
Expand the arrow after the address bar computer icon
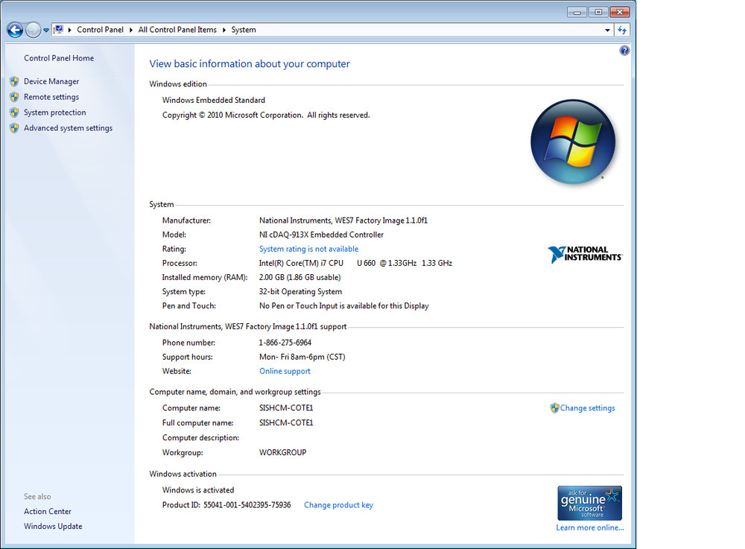[x=70, y=30]
